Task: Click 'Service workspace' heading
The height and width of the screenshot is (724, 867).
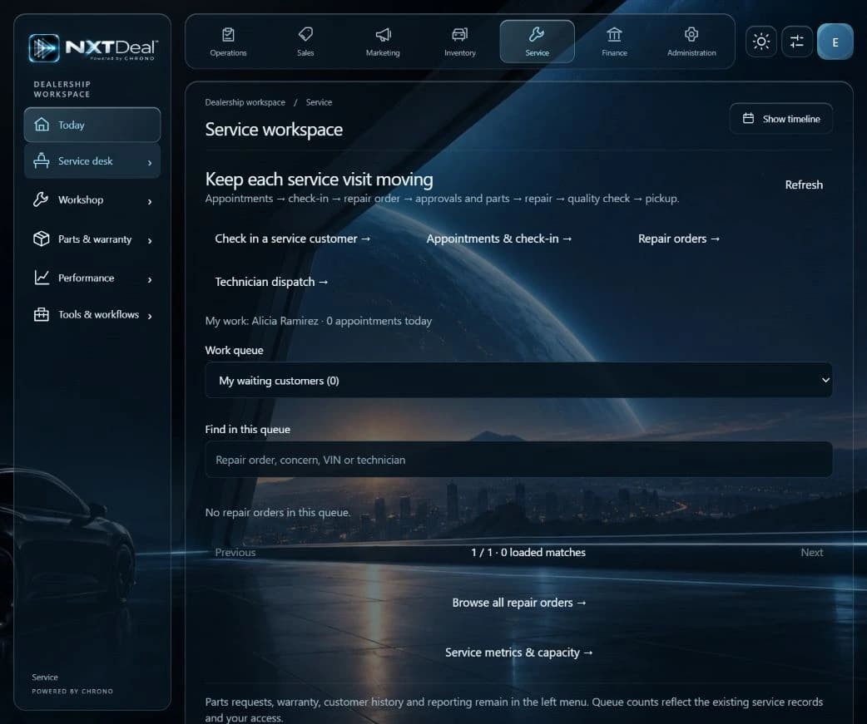Action: 274,129
